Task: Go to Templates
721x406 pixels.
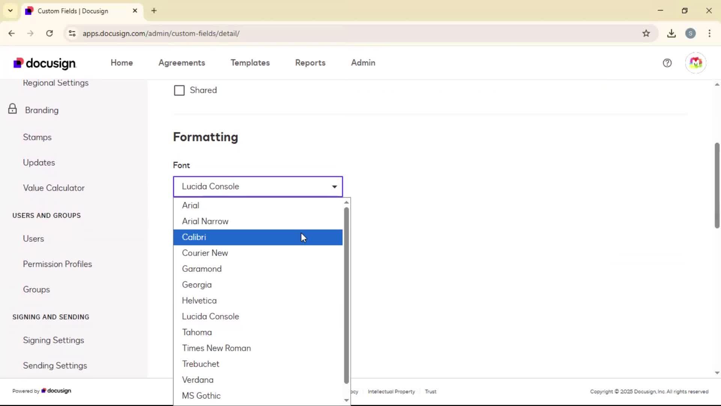Action: coord(250,63)
